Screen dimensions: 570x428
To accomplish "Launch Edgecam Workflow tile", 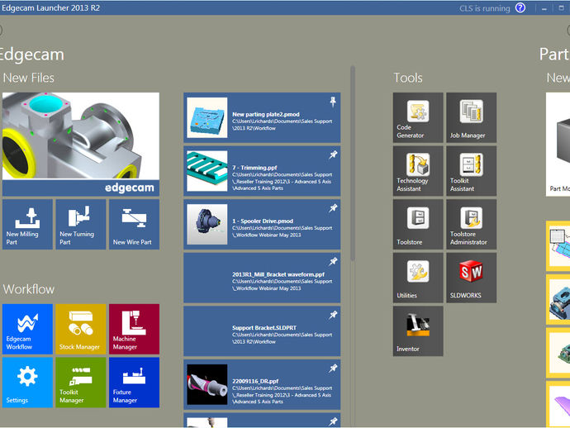I will [x=27, y=329].
